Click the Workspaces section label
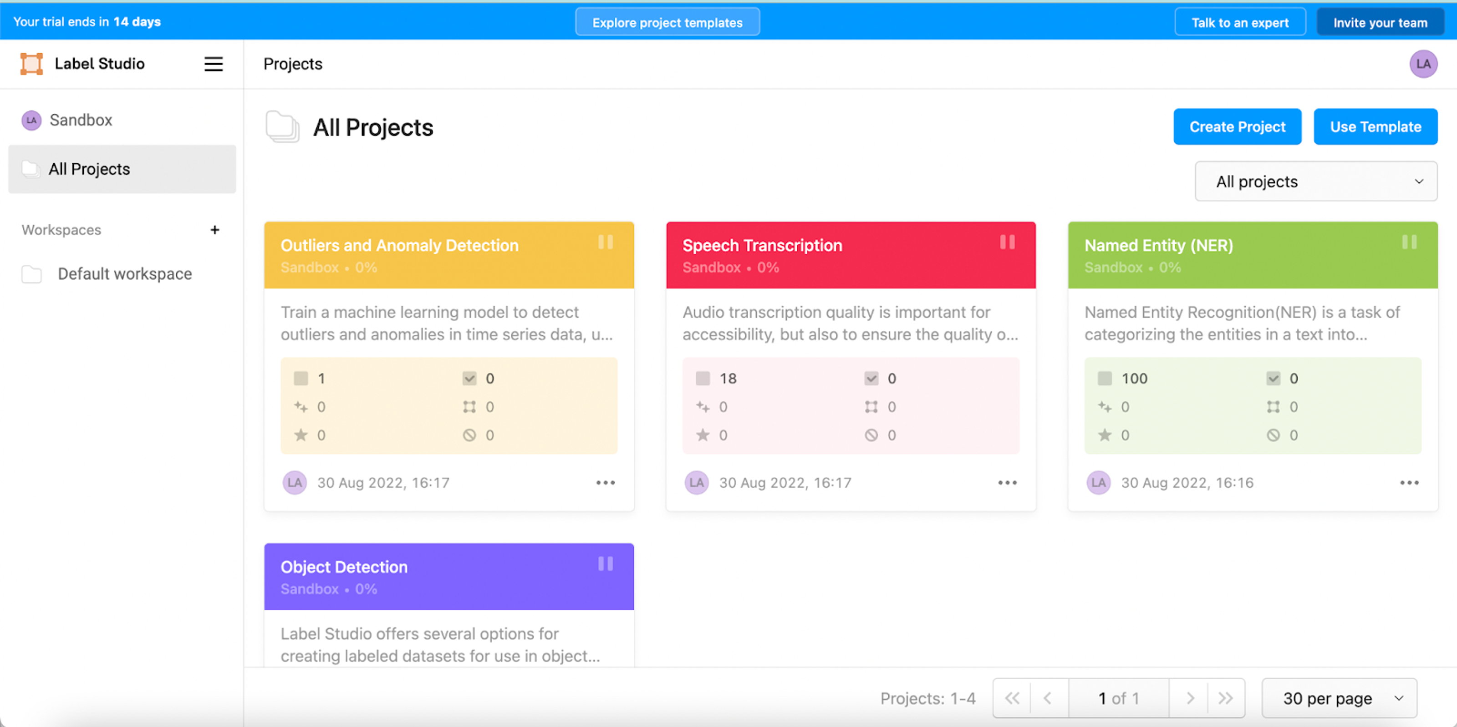This screenshot has width=1457, height=727. tap(61, 230)
